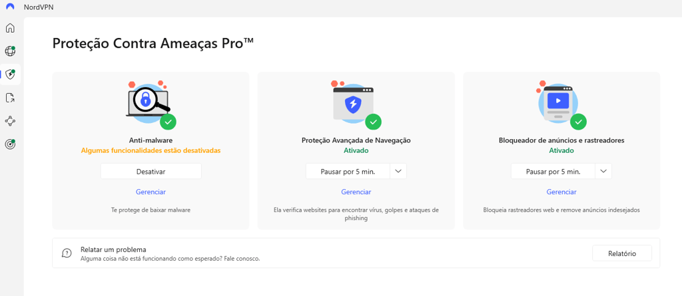Pause Bloqueador de anúncios for 5 min
Viewport: 682px width, 296px height.
pyautogui.click(x=553, y=171)
